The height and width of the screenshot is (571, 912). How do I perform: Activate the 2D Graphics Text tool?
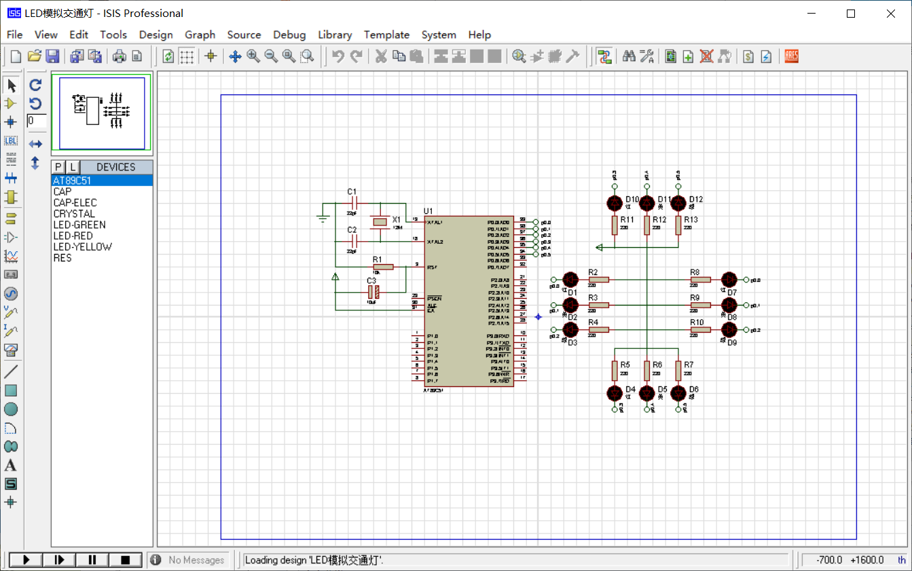11,465
